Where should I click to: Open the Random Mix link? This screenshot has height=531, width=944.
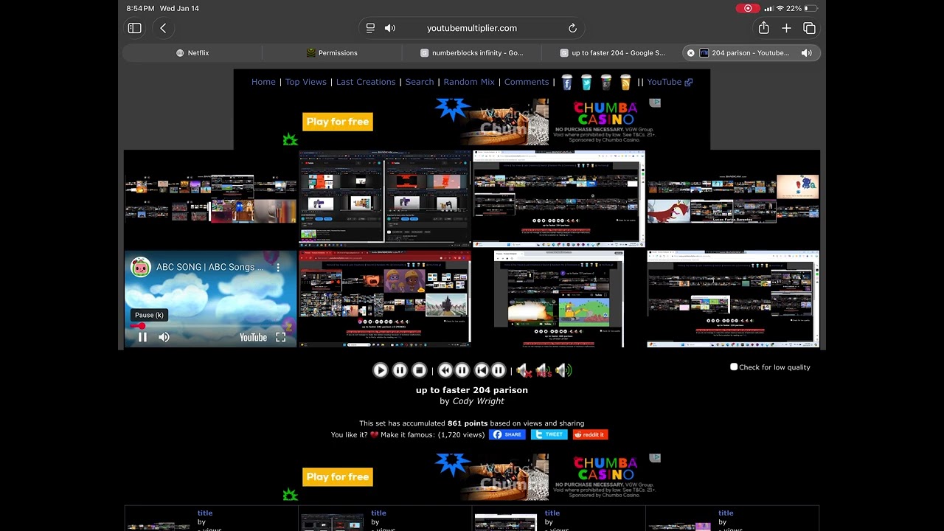coord(469,82)
